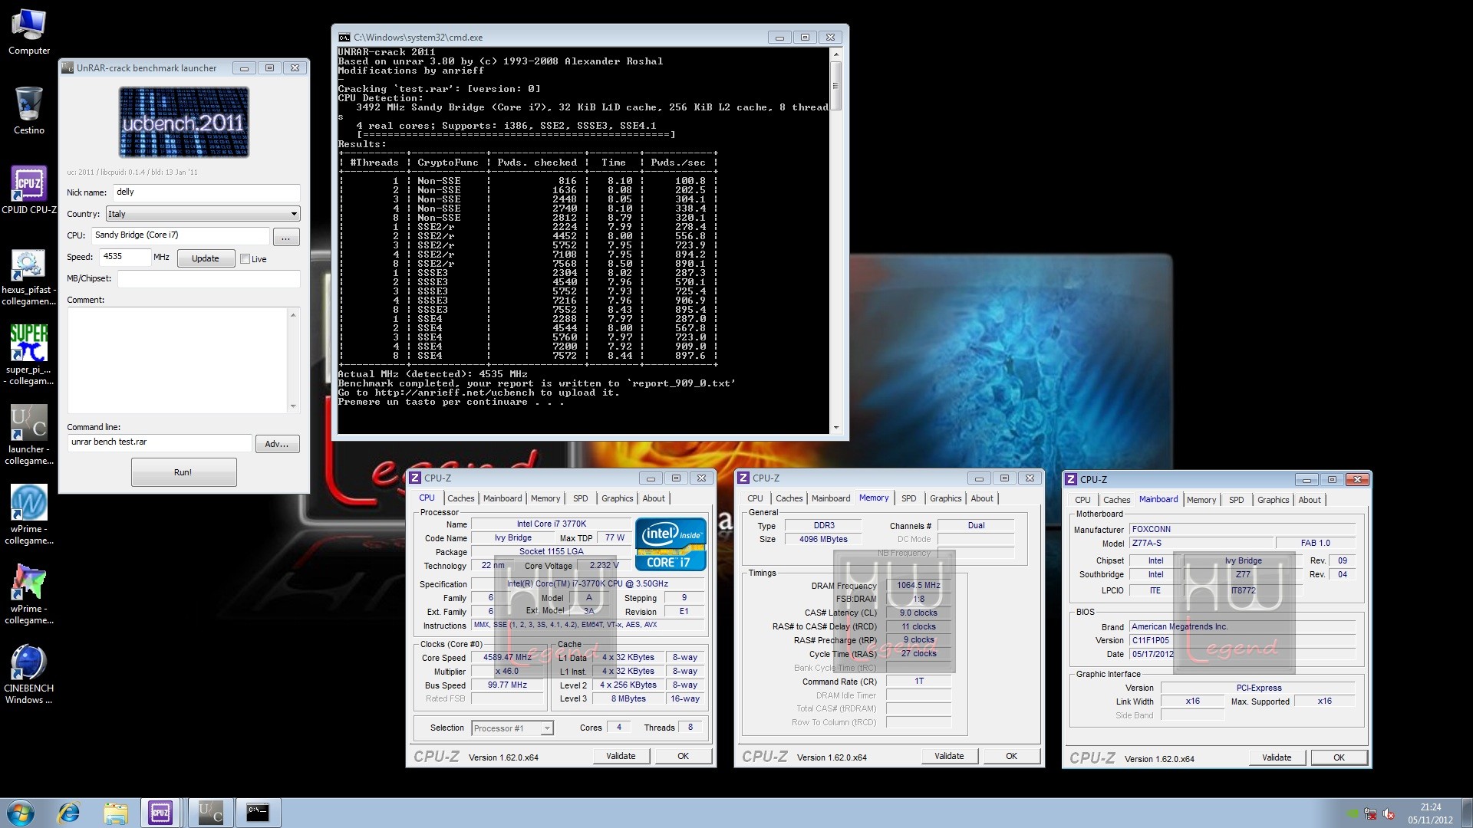Click the ucbench.2011 logo banner

183,123
